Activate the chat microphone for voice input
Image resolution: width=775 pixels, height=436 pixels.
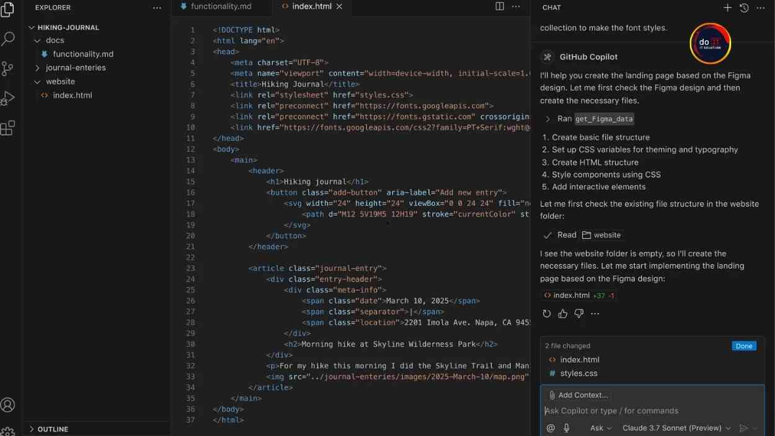pyautogui.click(x=566, y=427)
